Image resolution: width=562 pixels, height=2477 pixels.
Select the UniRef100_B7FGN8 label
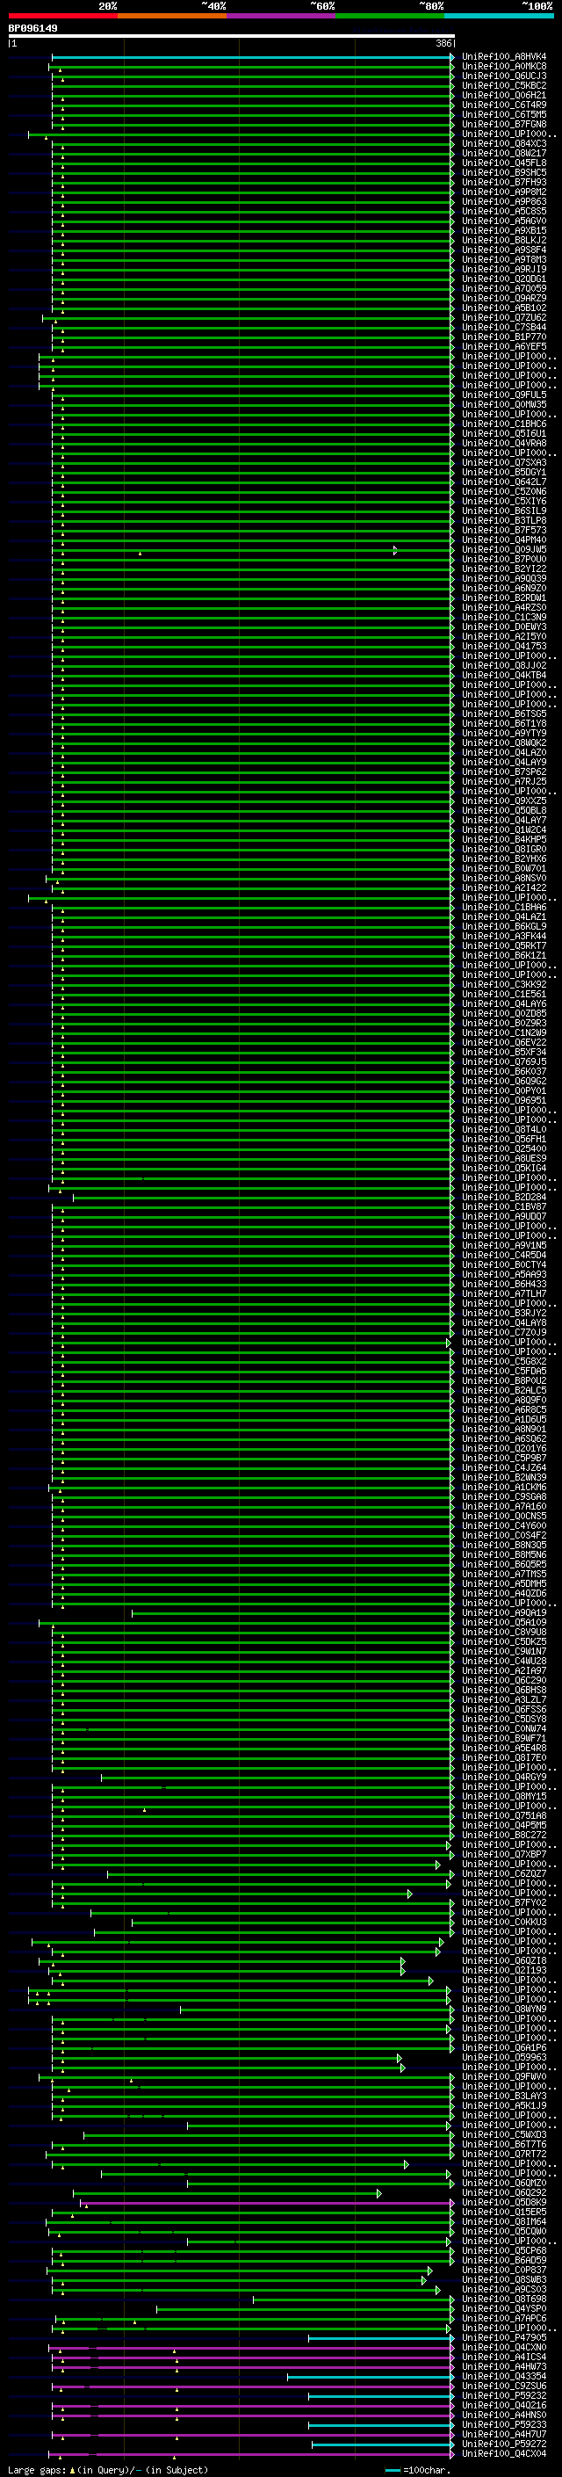(503, 124)
